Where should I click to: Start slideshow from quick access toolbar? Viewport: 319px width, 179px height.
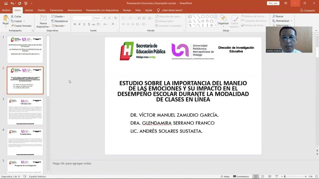pos(26,3)
